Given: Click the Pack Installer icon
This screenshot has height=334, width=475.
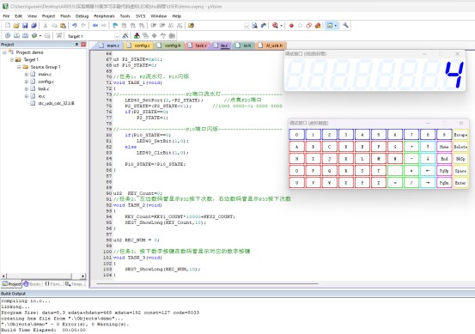Looking at the screenshot, I should pos(172,36).
